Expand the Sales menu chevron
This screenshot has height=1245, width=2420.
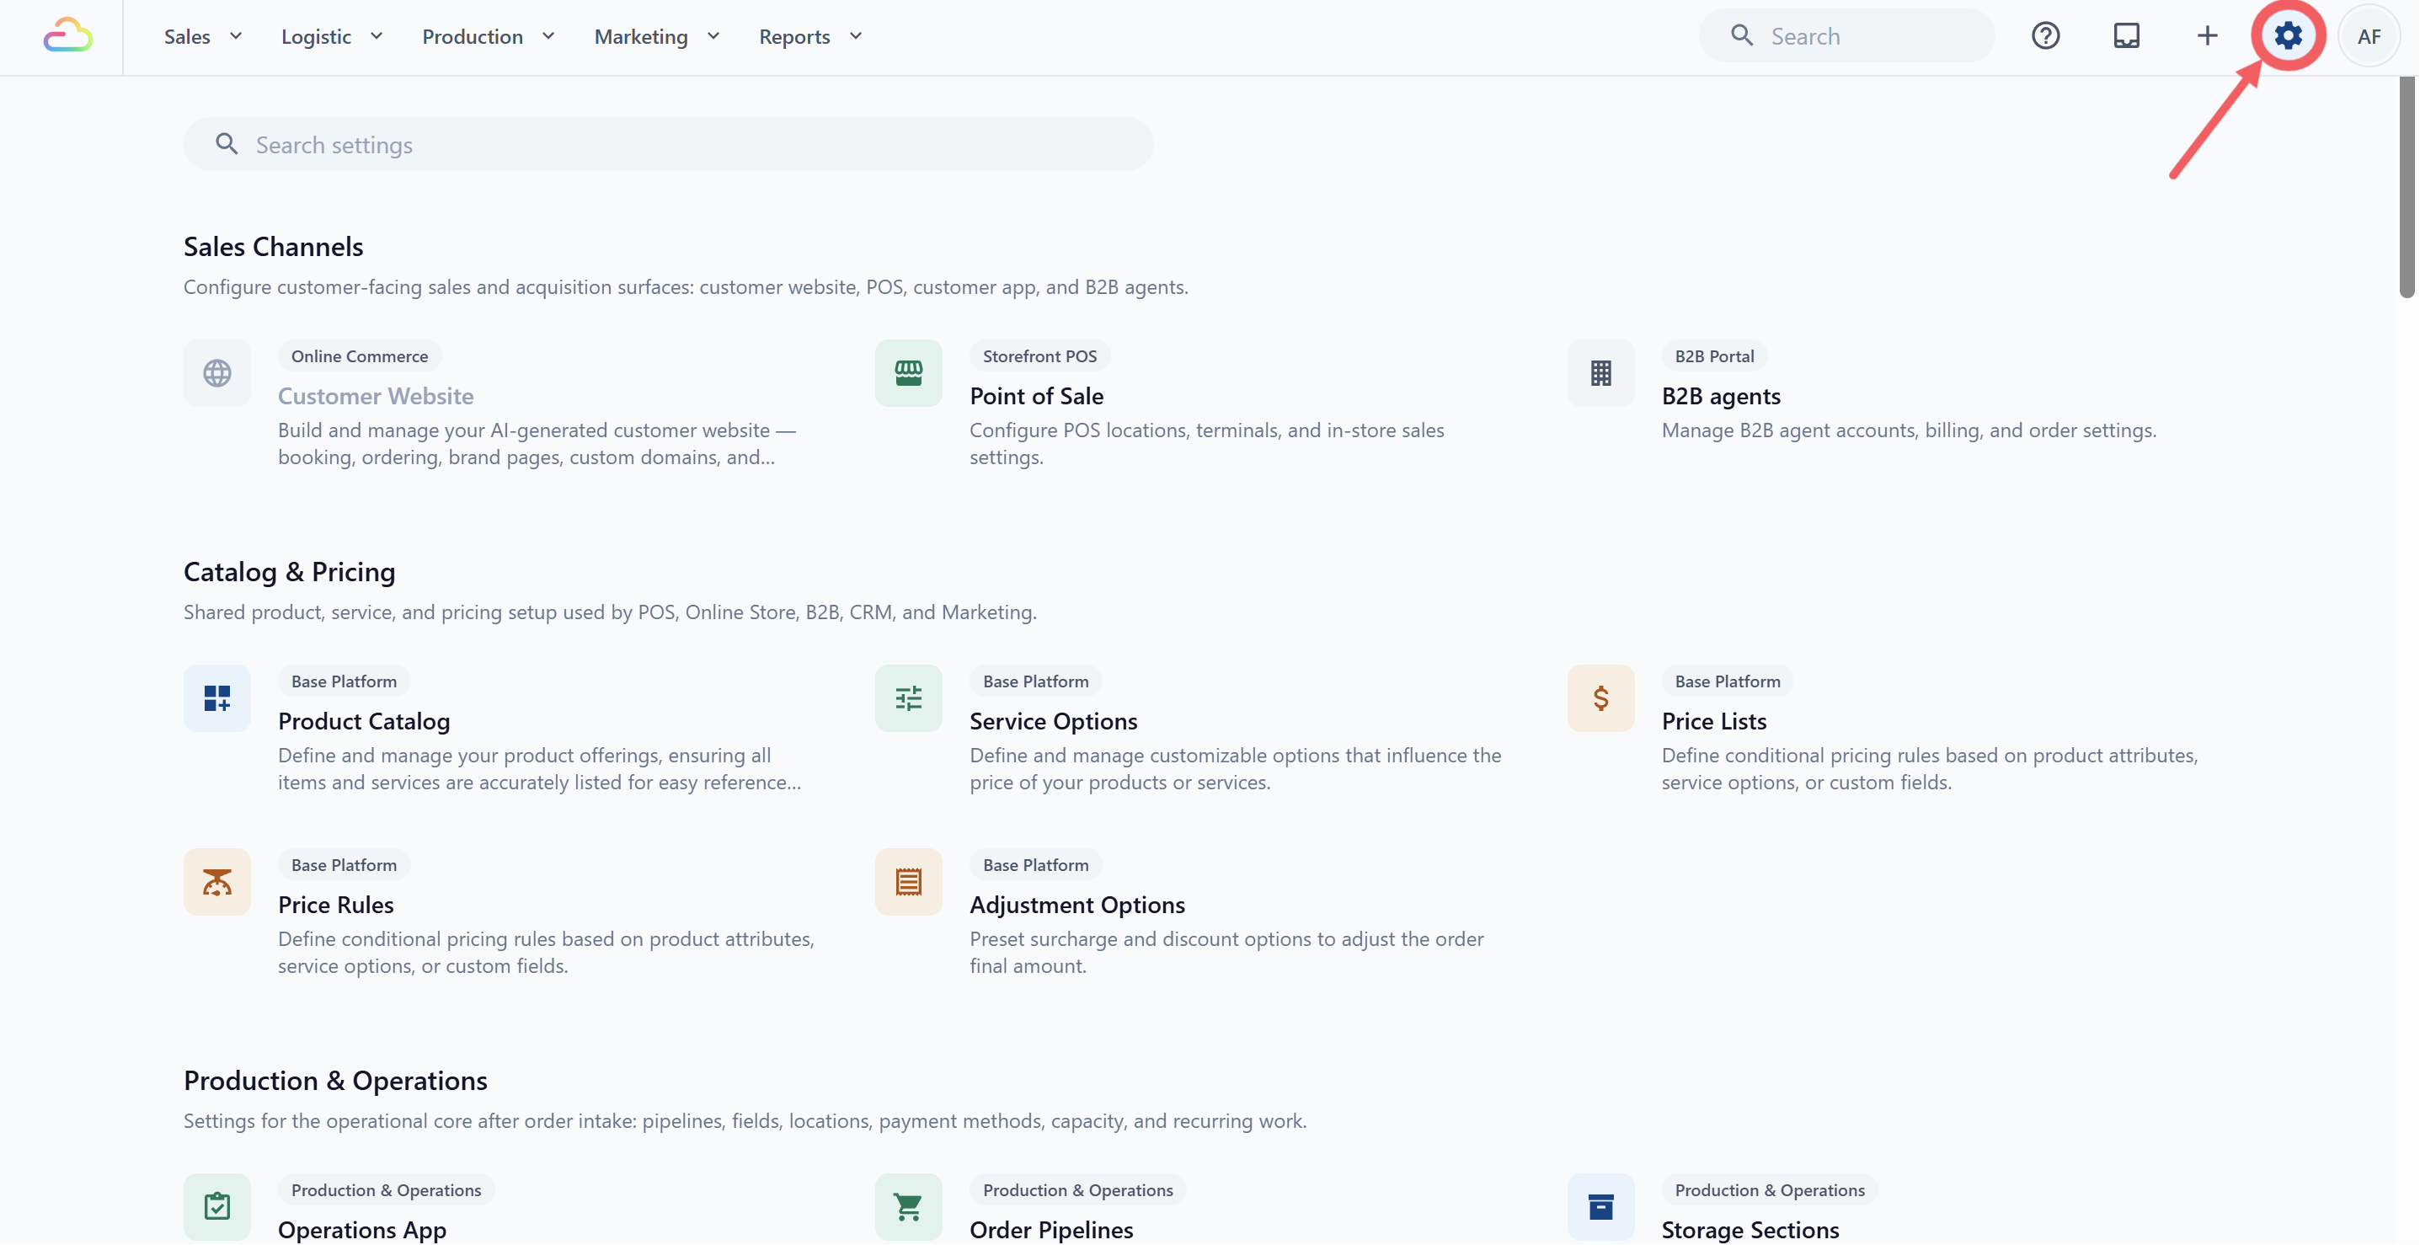(x=236, y=35)
